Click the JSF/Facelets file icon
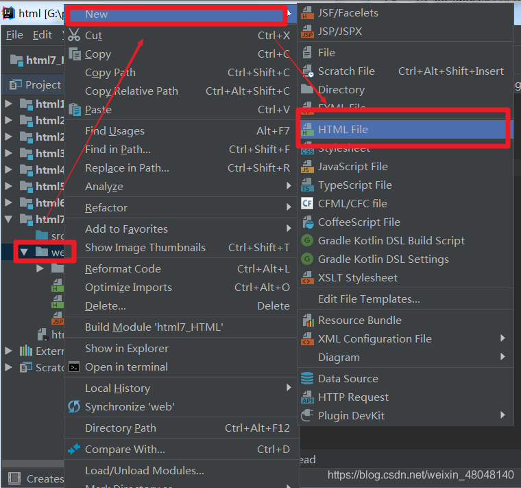 pos(307,13)
